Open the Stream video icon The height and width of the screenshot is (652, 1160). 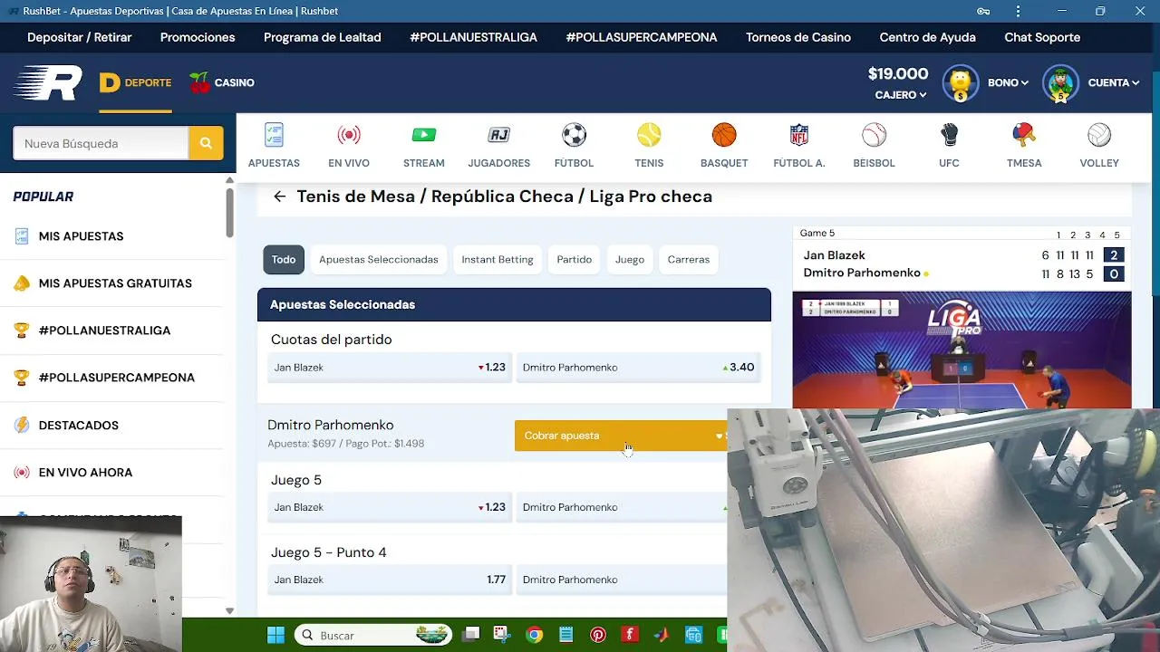pyautogui.click(x=423, y=135)
